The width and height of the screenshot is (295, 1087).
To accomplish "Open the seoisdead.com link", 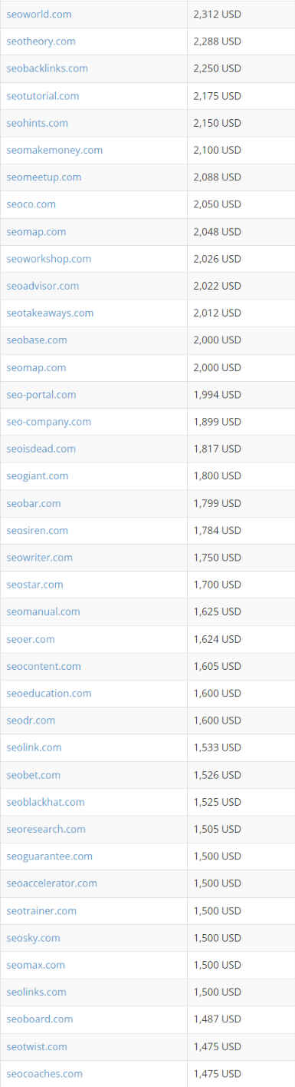I will (41, 449).
